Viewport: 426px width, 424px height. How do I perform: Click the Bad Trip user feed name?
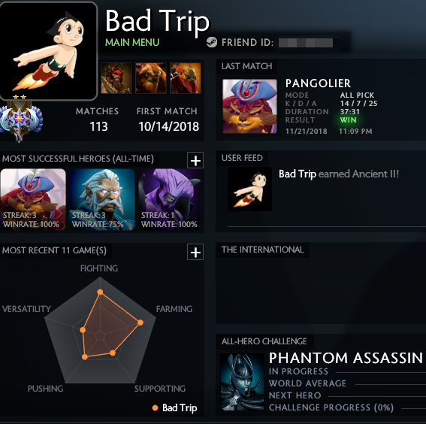click(298, 174)
